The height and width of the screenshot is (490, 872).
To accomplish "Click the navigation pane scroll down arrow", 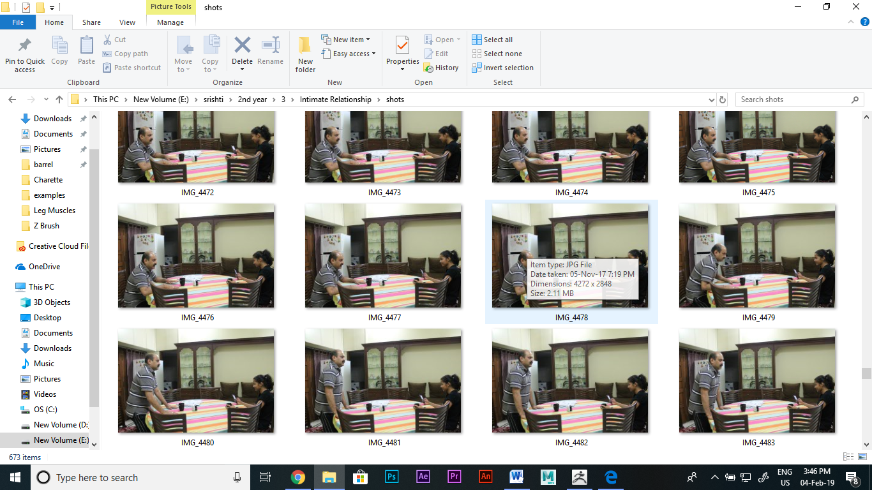I will [x=94, y=444].
